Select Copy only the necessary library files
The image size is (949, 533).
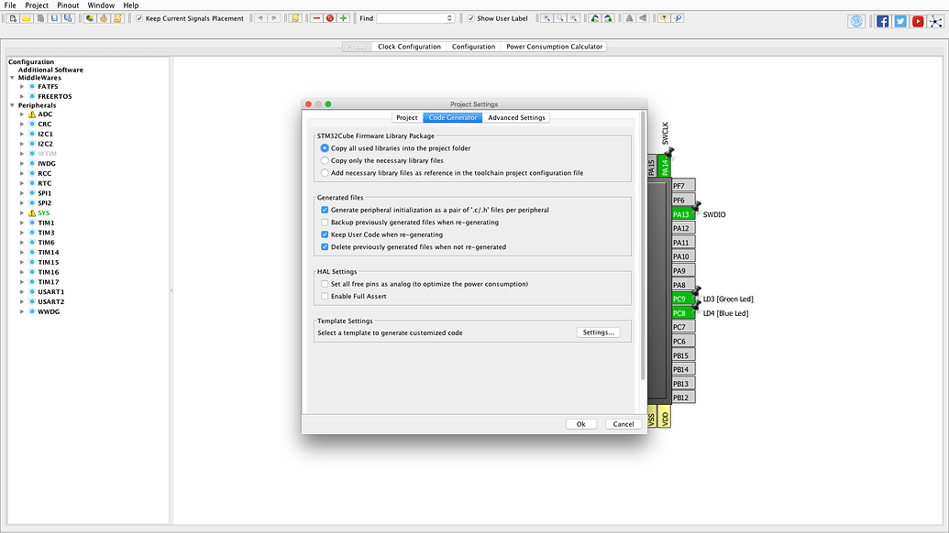coord(324,161)
